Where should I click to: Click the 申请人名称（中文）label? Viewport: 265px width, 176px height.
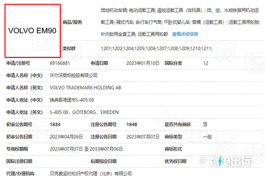click(25, 76)
